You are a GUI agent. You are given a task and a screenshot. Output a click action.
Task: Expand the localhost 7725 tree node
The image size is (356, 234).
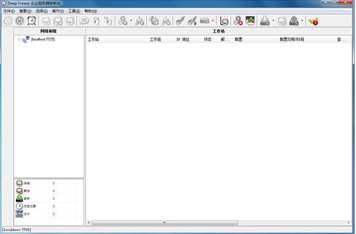click(19, 39)
